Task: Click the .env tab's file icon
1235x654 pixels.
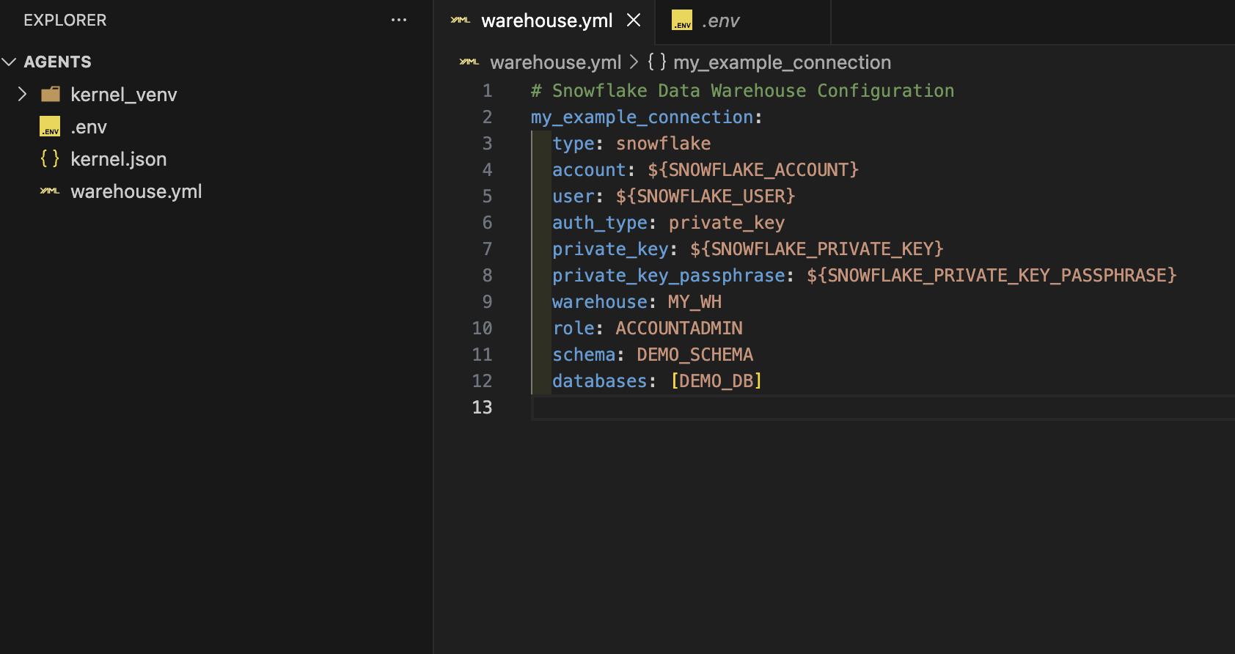Action: [x=682, y=21]
